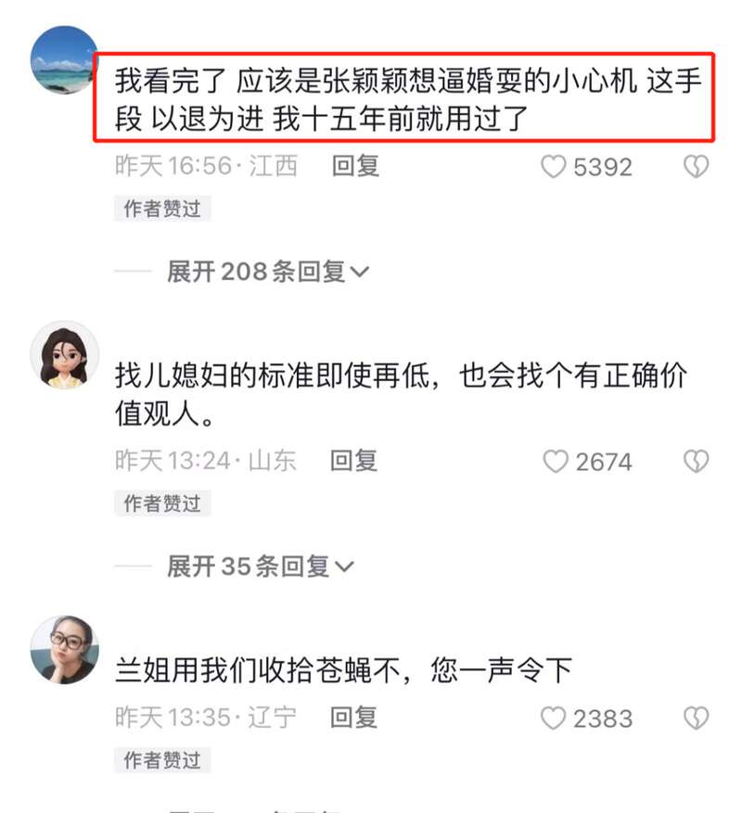Click the chevron next to 208条回复
Viewport: 742px width, 813px height.
[360, 272]
